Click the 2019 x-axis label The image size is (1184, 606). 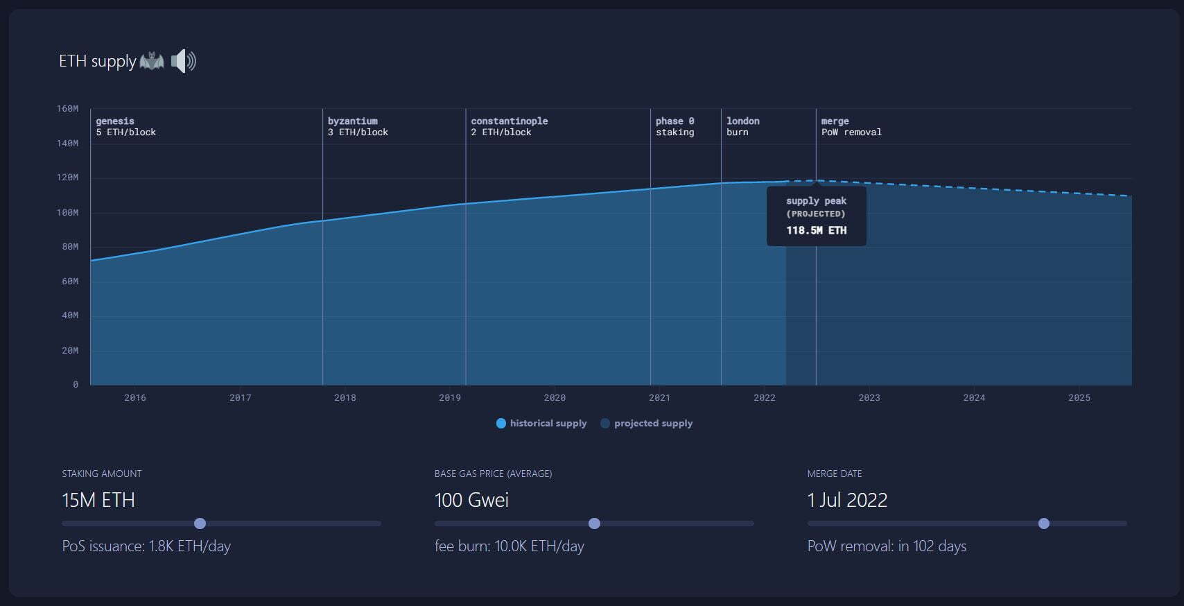click(450, 398)
